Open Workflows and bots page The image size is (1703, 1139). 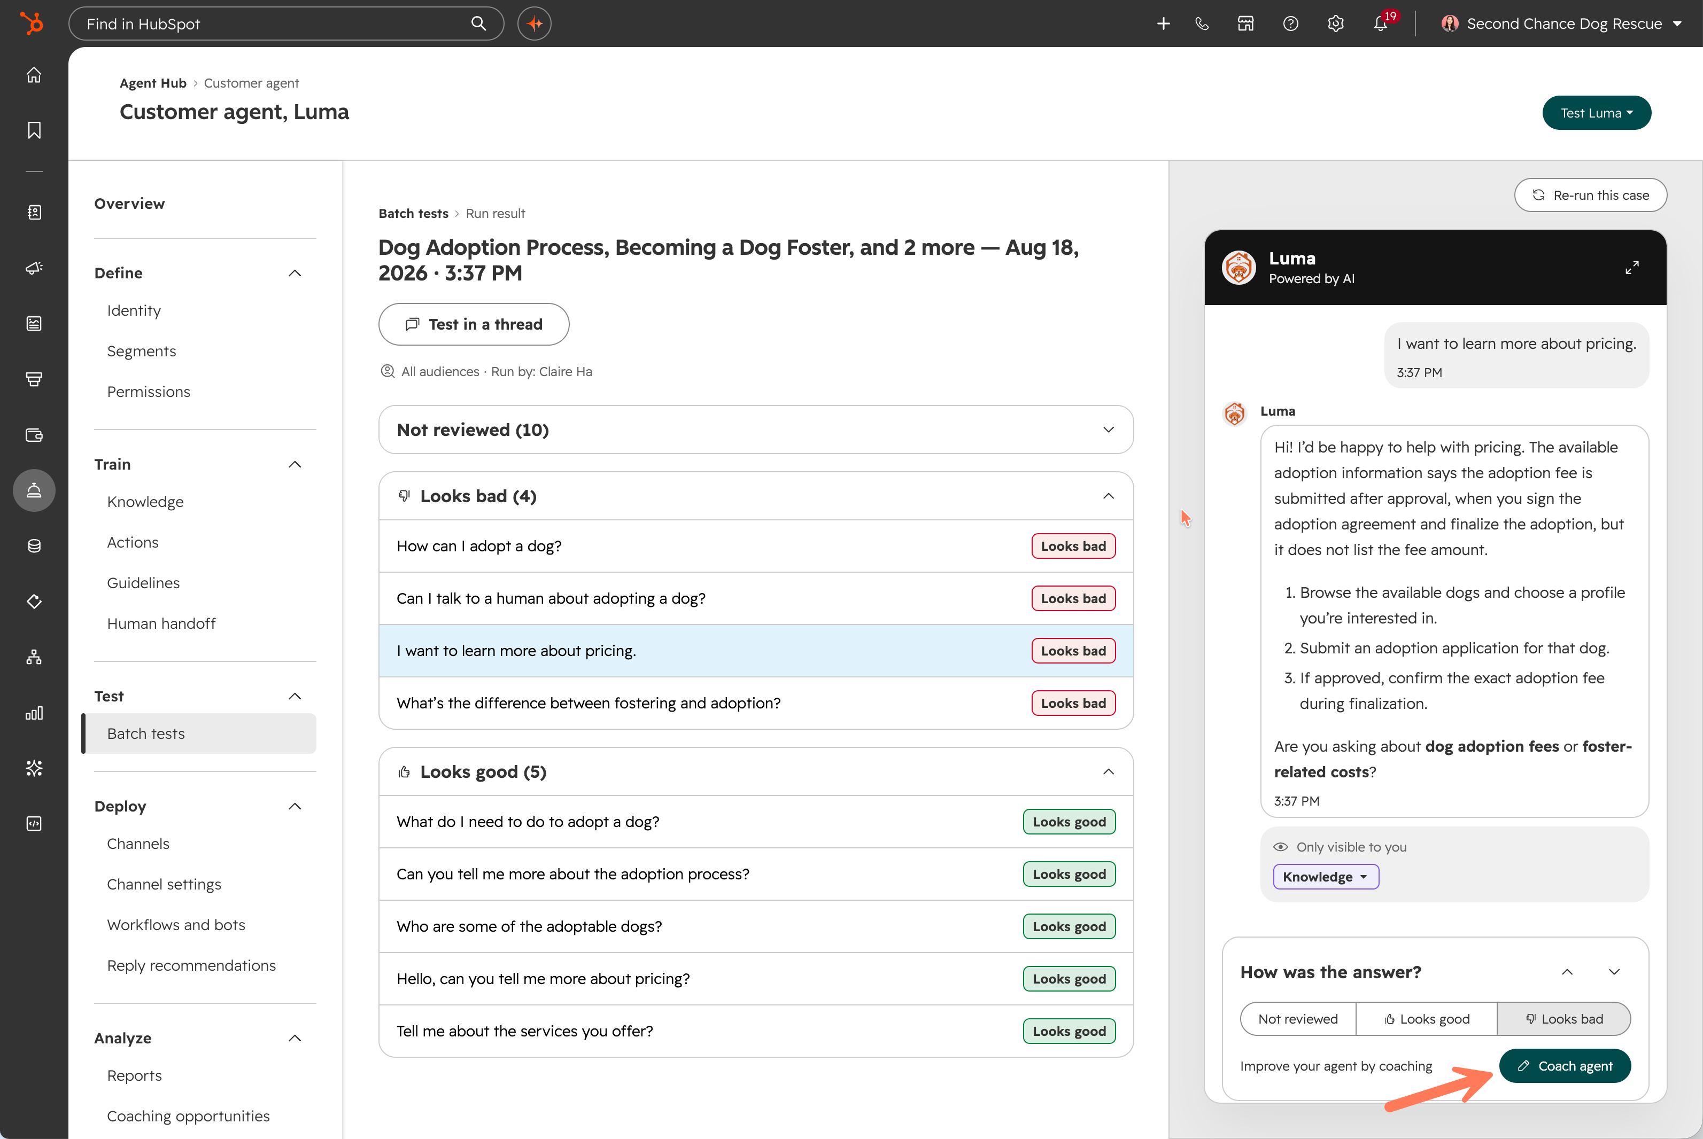(x=176, y=925)
